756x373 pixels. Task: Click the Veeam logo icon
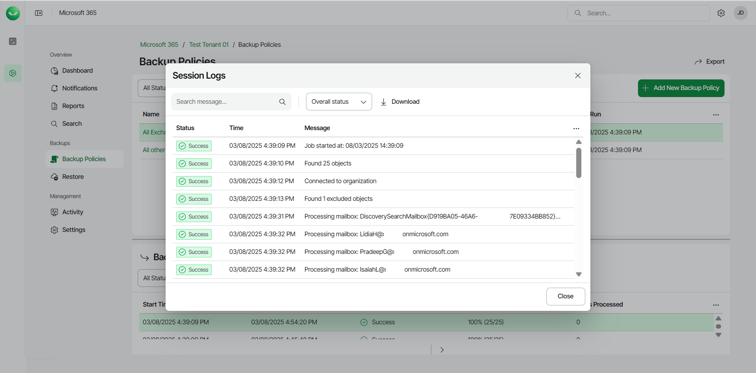(x=13, y=13)
